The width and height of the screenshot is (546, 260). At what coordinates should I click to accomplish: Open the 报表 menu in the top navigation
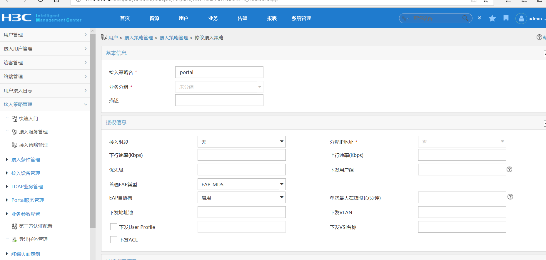(x=272, y=18)
